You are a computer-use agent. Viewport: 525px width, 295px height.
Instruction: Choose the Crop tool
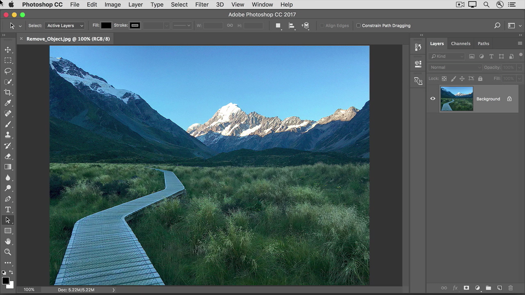[x=8, y=92]
